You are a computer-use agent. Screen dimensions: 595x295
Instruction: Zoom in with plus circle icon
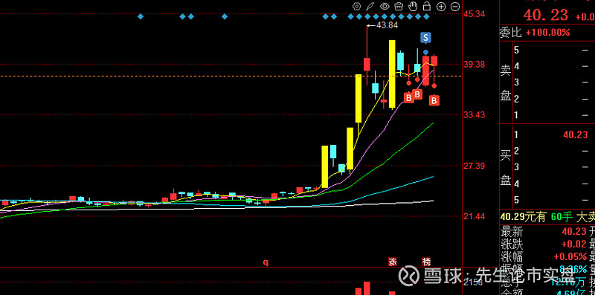pyautogui.click(x=441, y=6)
